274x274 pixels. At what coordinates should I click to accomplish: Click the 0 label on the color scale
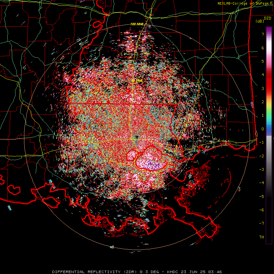(x=263, y=129)
